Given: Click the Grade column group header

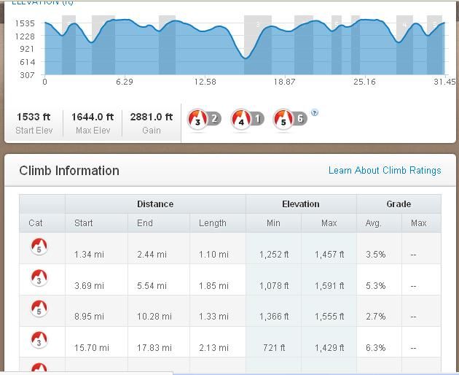Looking at the screenshot, I should [x=399, y=204].
